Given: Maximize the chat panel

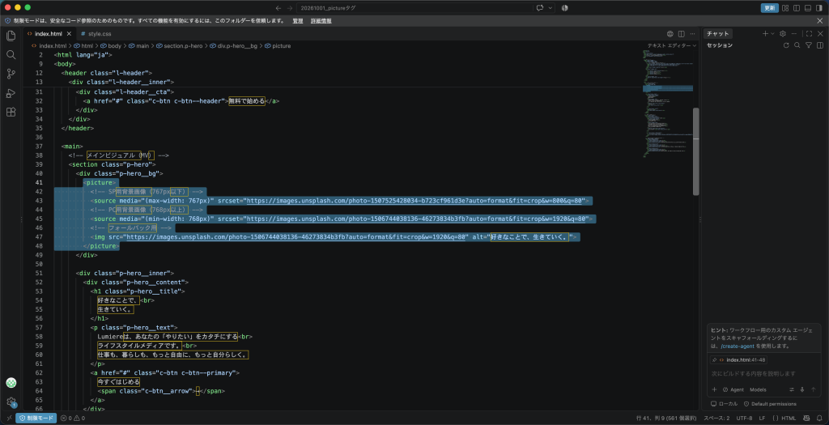Looking at the screenshot, I should pyautogui.click(x=809, y=33).
